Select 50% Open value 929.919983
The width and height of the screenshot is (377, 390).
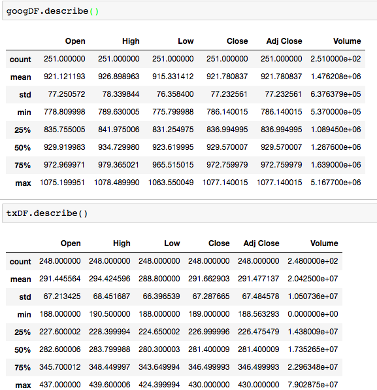[x=65, y=147]
